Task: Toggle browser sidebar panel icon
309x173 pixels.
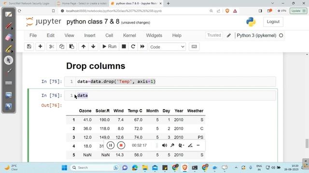Action: [x=260, y=11]
